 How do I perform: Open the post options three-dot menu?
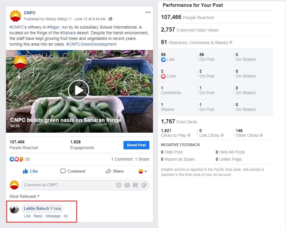pos(148,12)
